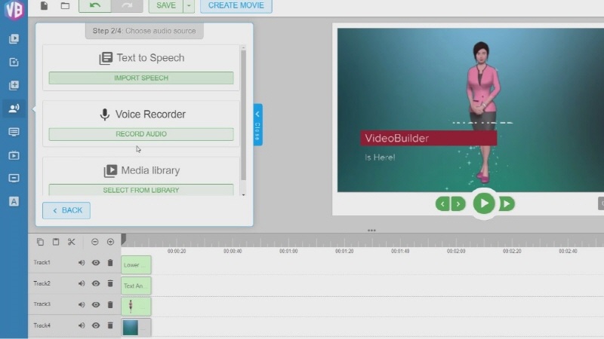Screen dimensions: 604x339
Task: Select the background clip on Track4
Action: coord(136,328)
